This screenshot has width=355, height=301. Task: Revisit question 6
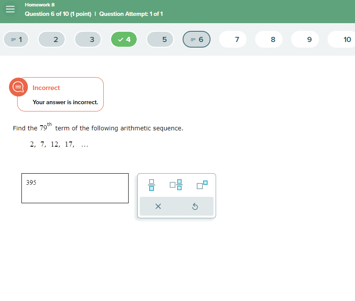click(196, 39)
